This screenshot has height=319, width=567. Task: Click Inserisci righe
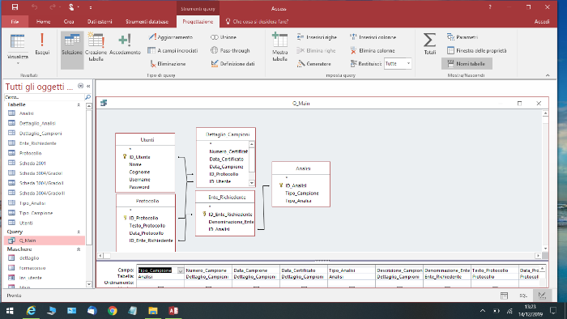coord(317,37)
